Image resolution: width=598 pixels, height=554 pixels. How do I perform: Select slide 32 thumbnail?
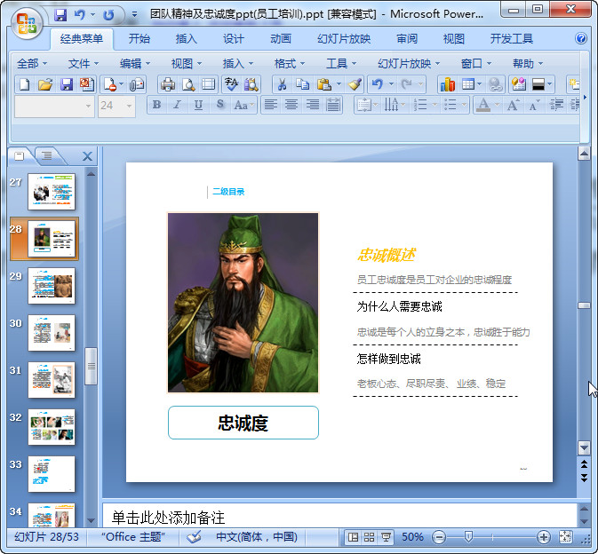point(52,427)
